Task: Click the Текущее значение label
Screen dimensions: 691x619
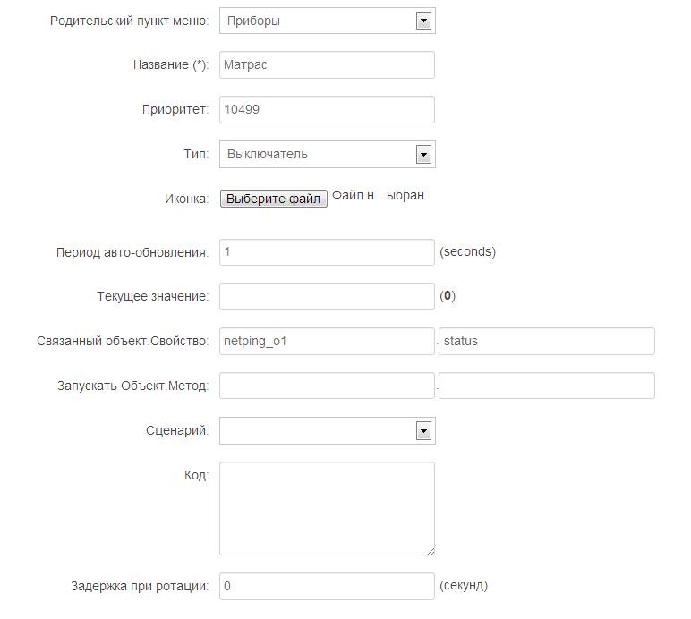Action: point(152,296)
